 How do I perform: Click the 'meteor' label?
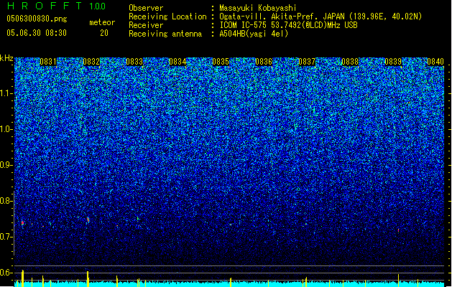[102, 22]
